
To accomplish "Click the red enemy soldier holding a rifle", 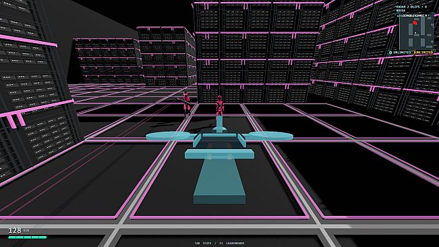I will (x=185, y=104).
